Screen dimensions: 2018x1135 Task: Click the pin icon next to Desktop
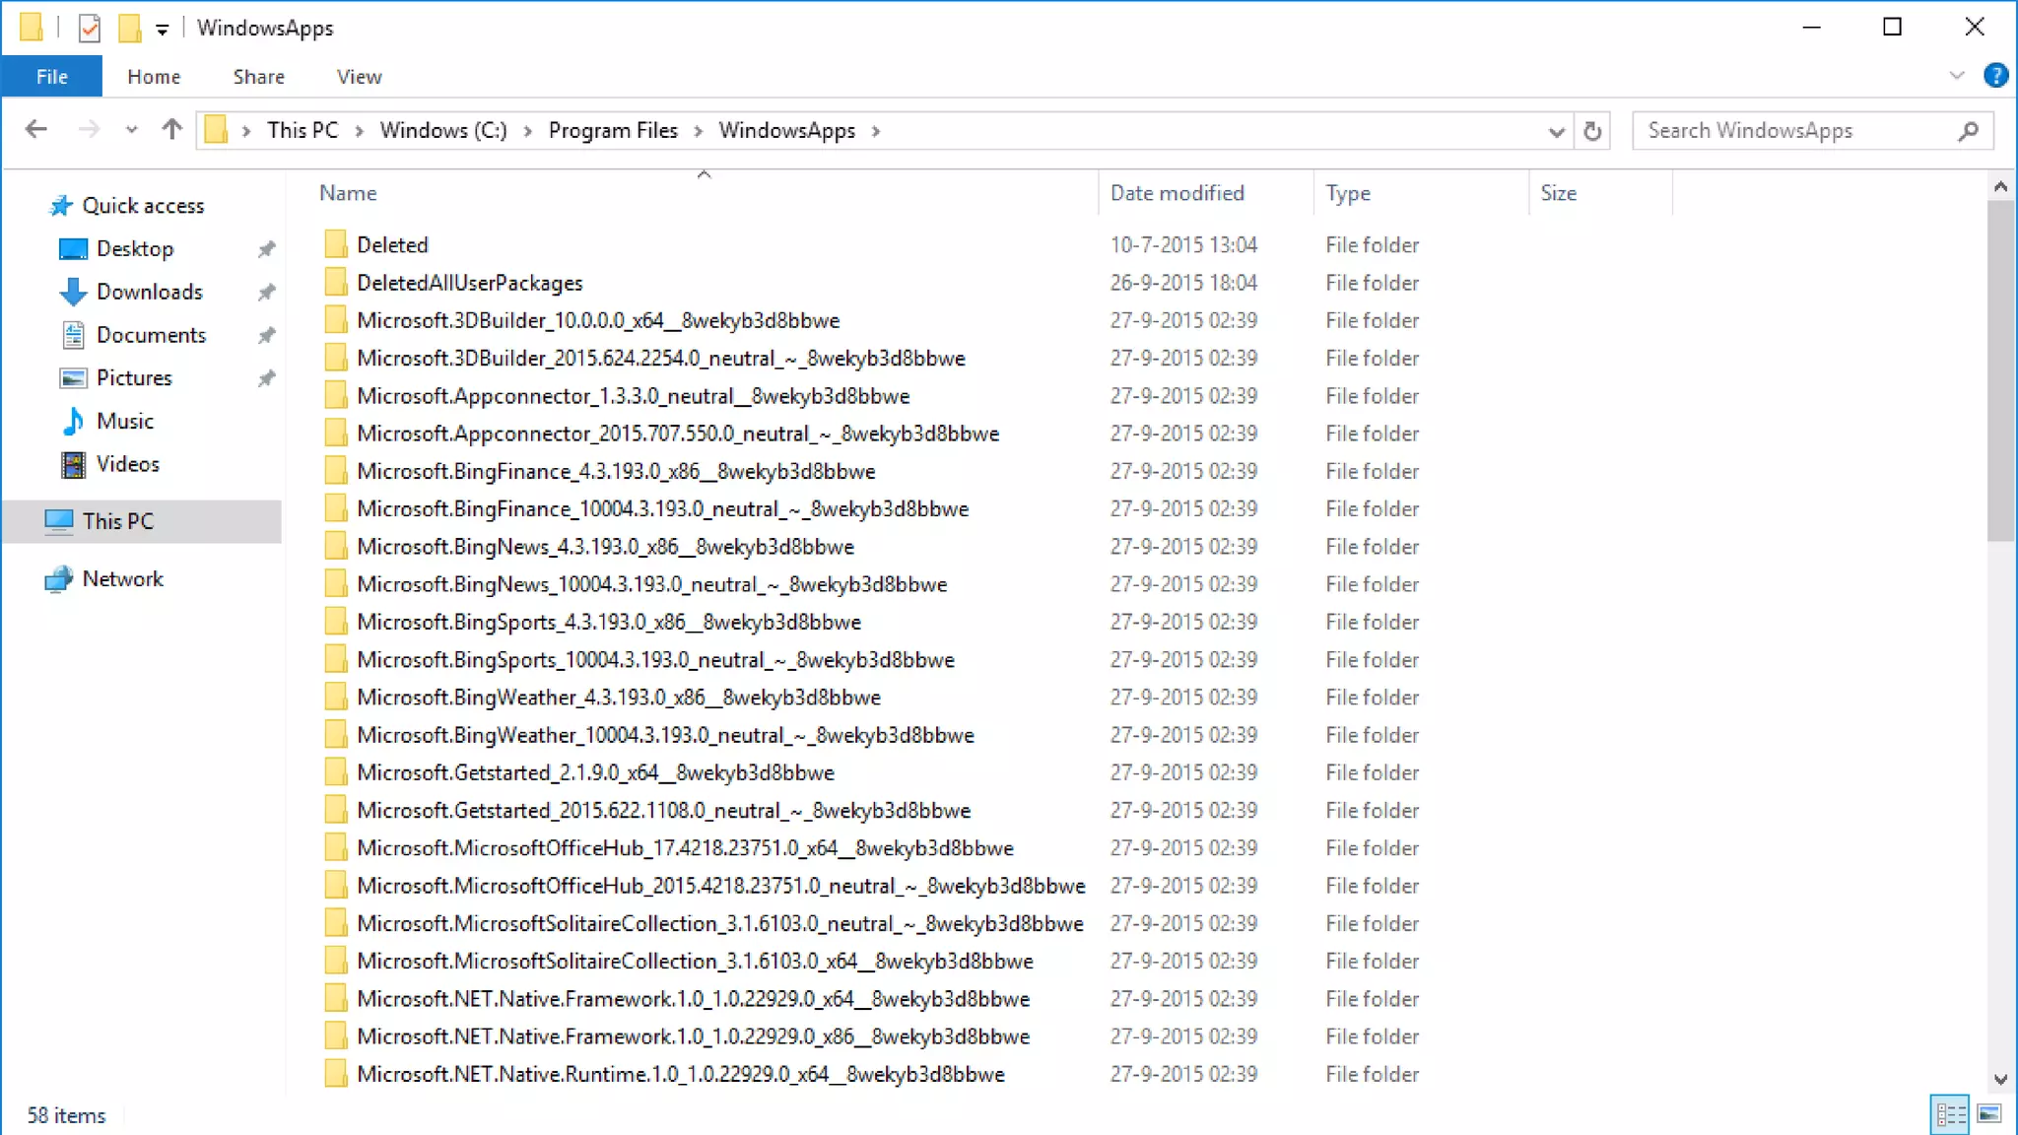(266, 249)
